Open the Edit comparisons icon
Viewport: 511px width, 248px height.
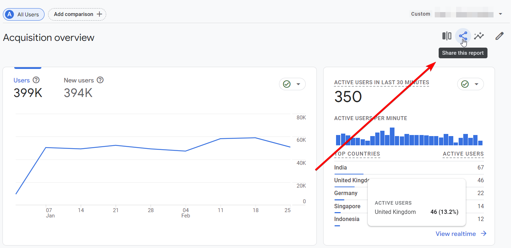[x=447, y=36]
